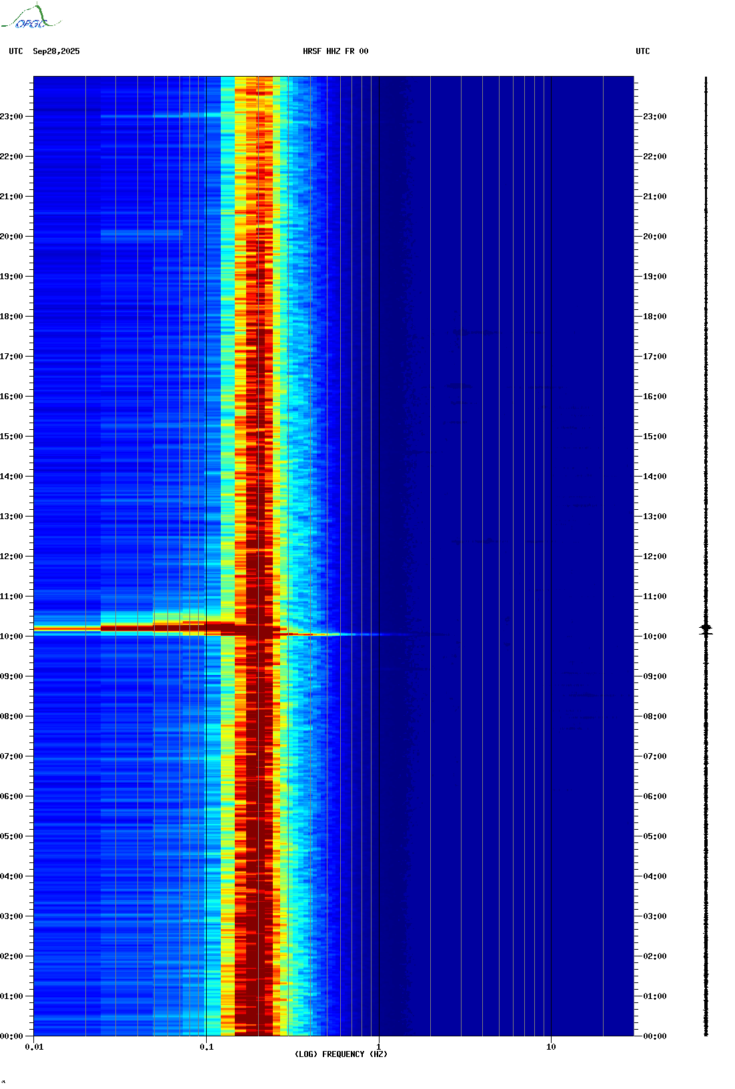Viewport: 735px width, 1089px height.
Task: Click the left UTC header label
Action: click(x=16, y=51)
